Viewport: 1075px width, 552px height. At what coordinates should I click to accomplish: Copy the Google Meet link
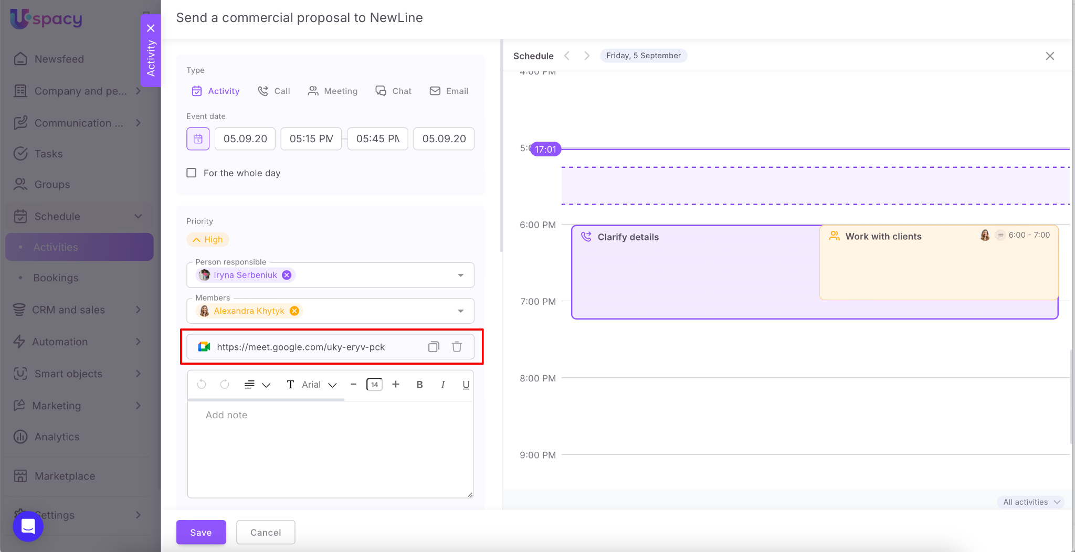point(434,347)
